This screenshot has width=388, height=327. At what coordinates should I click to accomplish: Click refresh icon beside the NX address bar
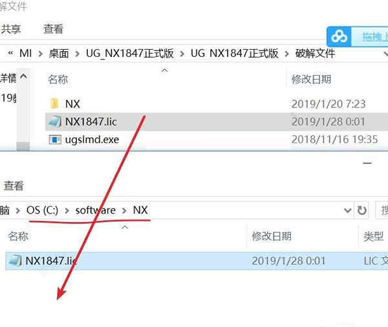(361, 210)
